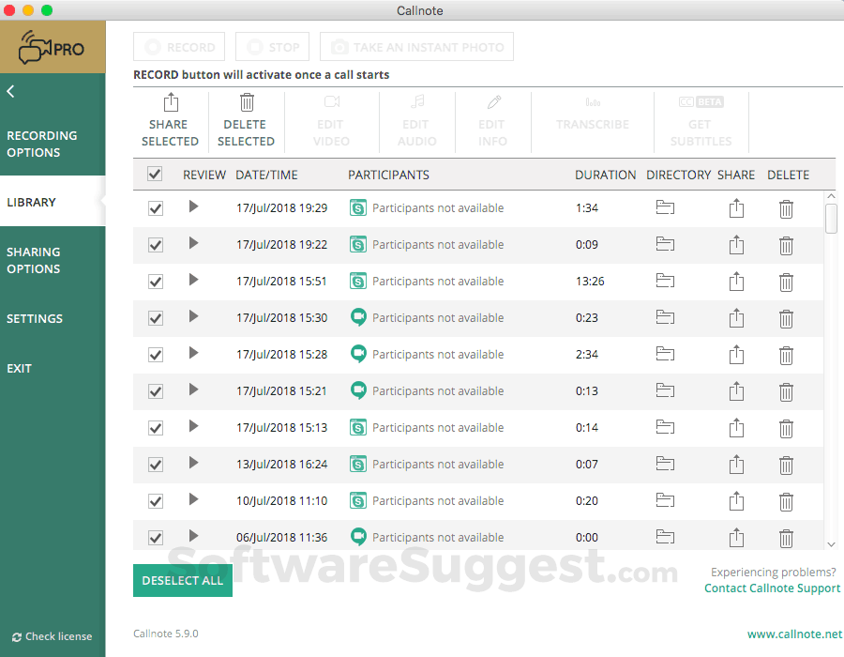Play the 17/Jul/2018 19:29 recording
This screenshot has height=657, width=844.
(x=193, y=208)
